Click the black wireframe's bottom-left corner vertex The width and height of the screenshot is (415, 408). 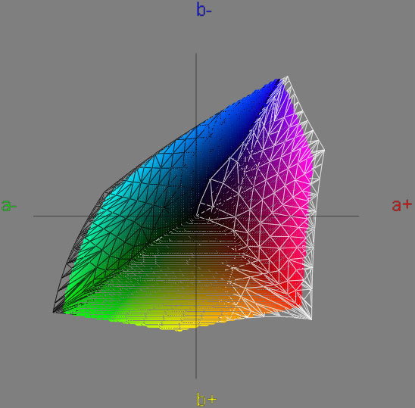[53, 313]
